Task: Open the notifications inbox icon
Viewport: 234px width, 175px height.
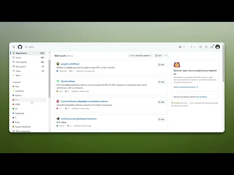Action: pos(212,47)
